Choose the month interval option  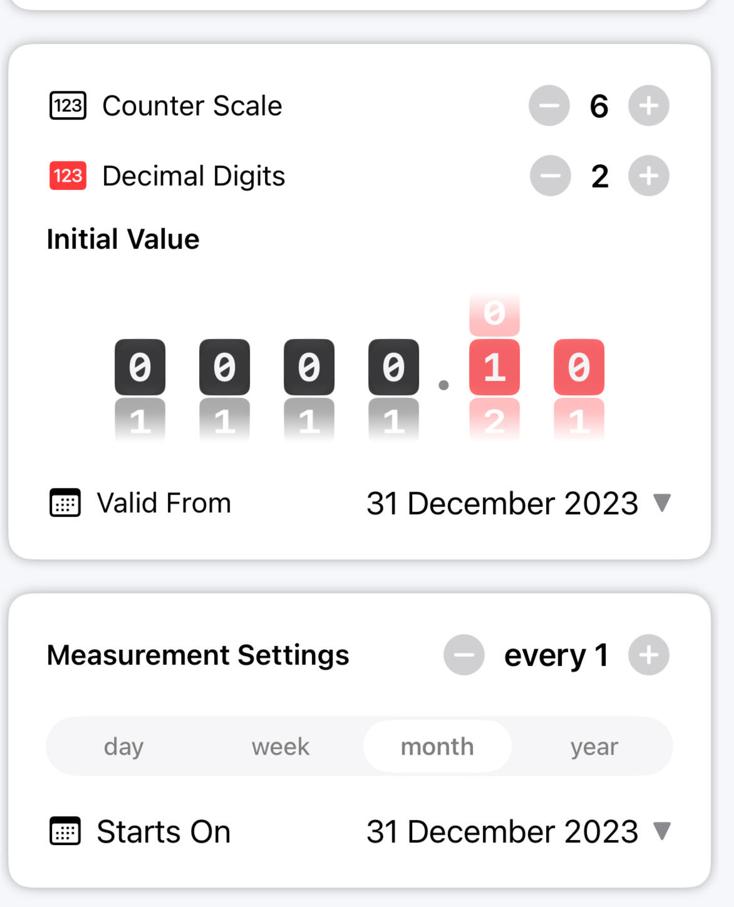437,747
